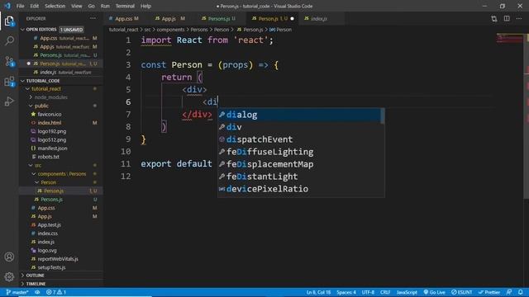The height and width of the screenshot is (297, 529).
Task: Click the Explorer more actions ellipsis
Action: (93, 18)
